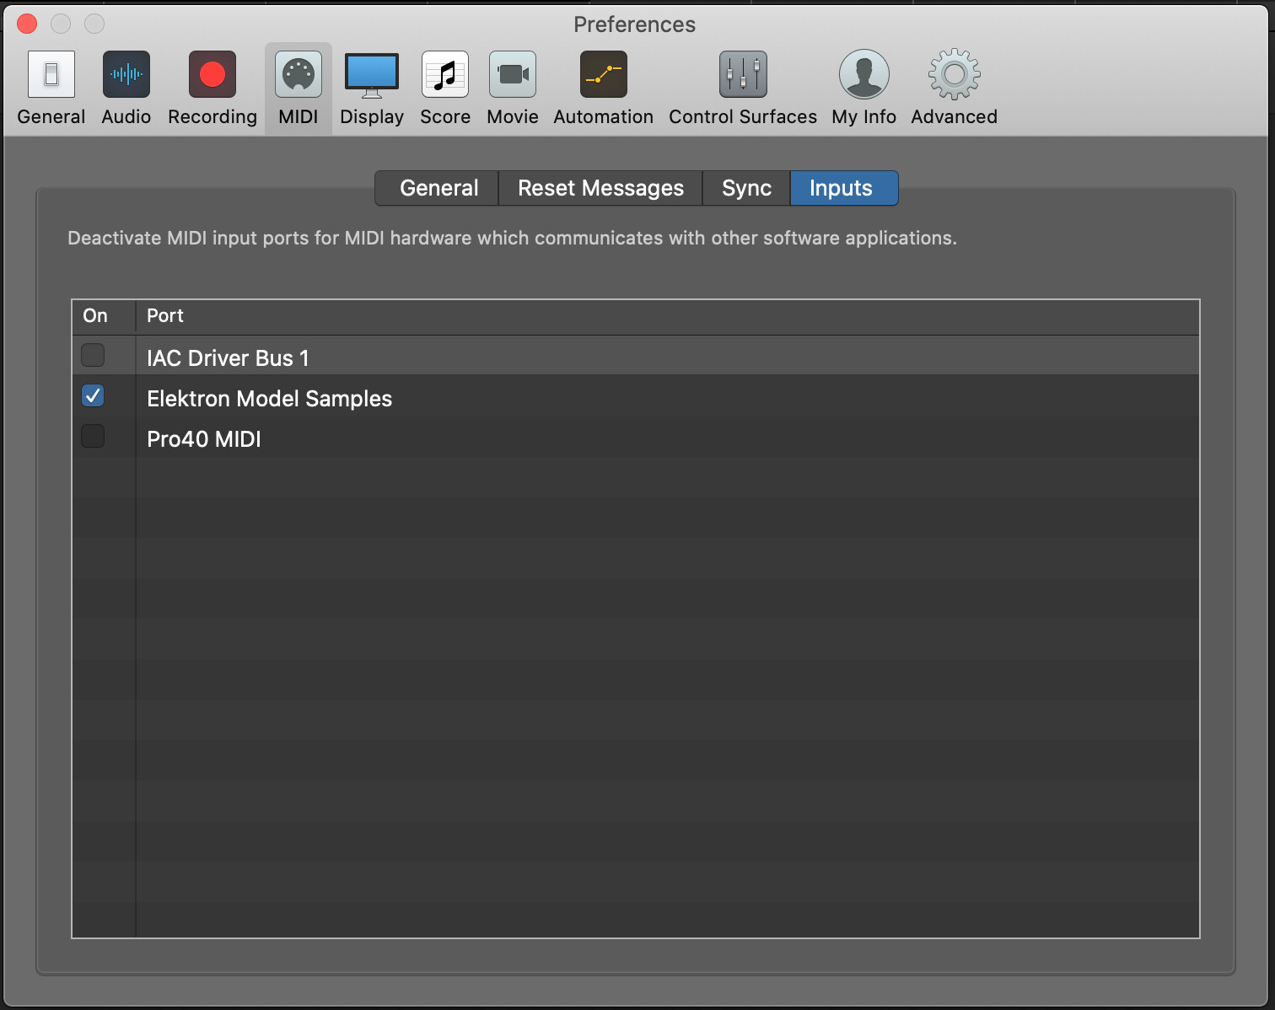The width and height of the screenshot is (1275, 1010).
Task: Open the Advanced preferences gear icon
Action: pos(955,74)
